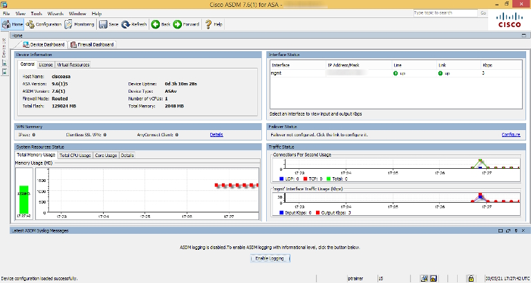Select the License tab

[x=46, y=64]
